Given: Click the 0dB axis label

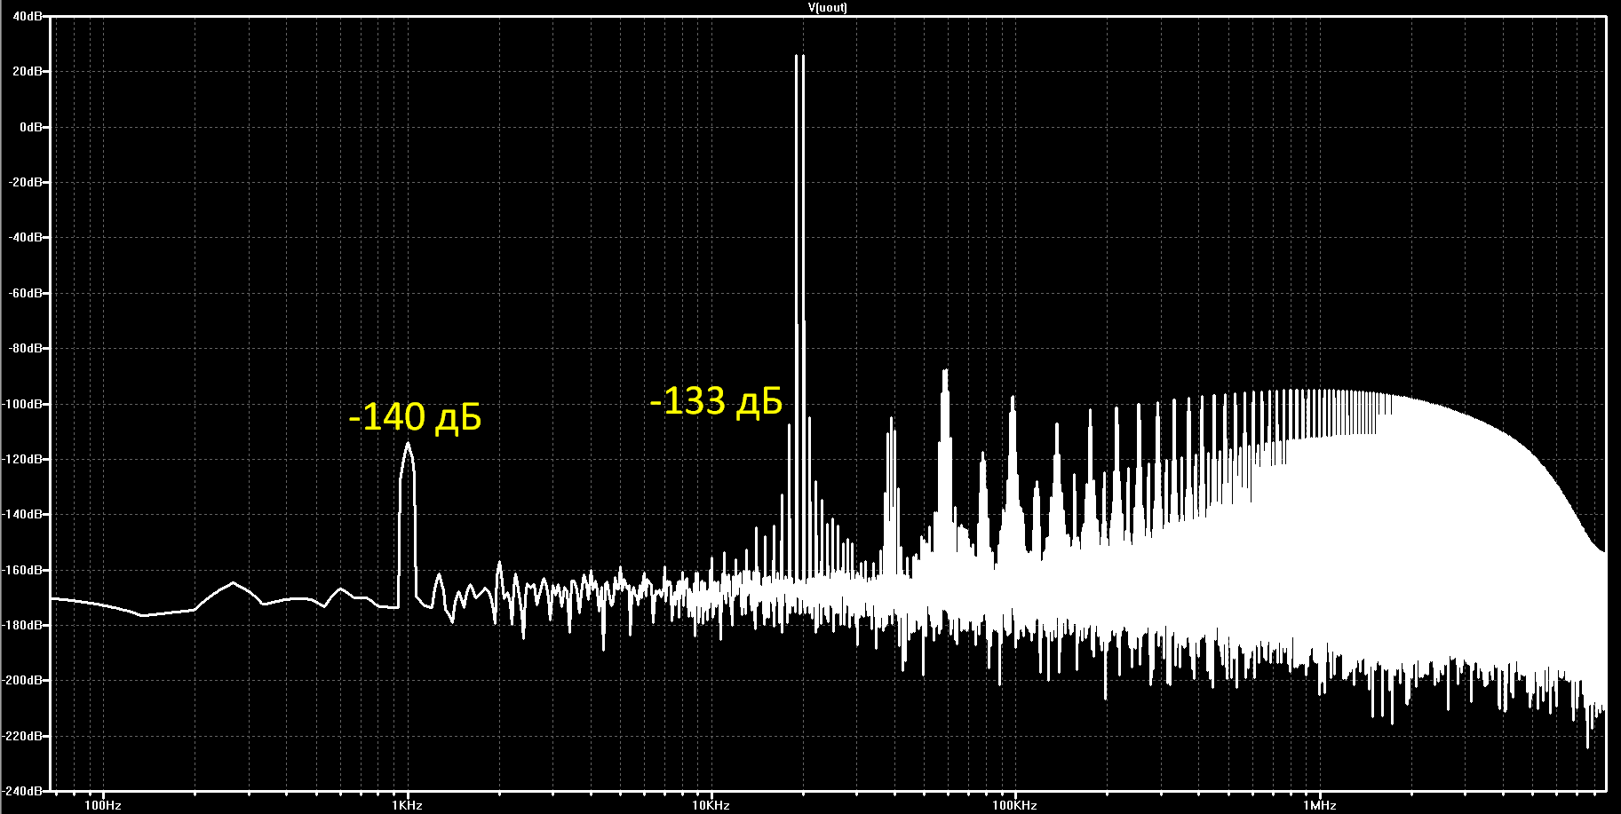Looking at the screenshot, I should pyautogui.click(x=30, y=127).
